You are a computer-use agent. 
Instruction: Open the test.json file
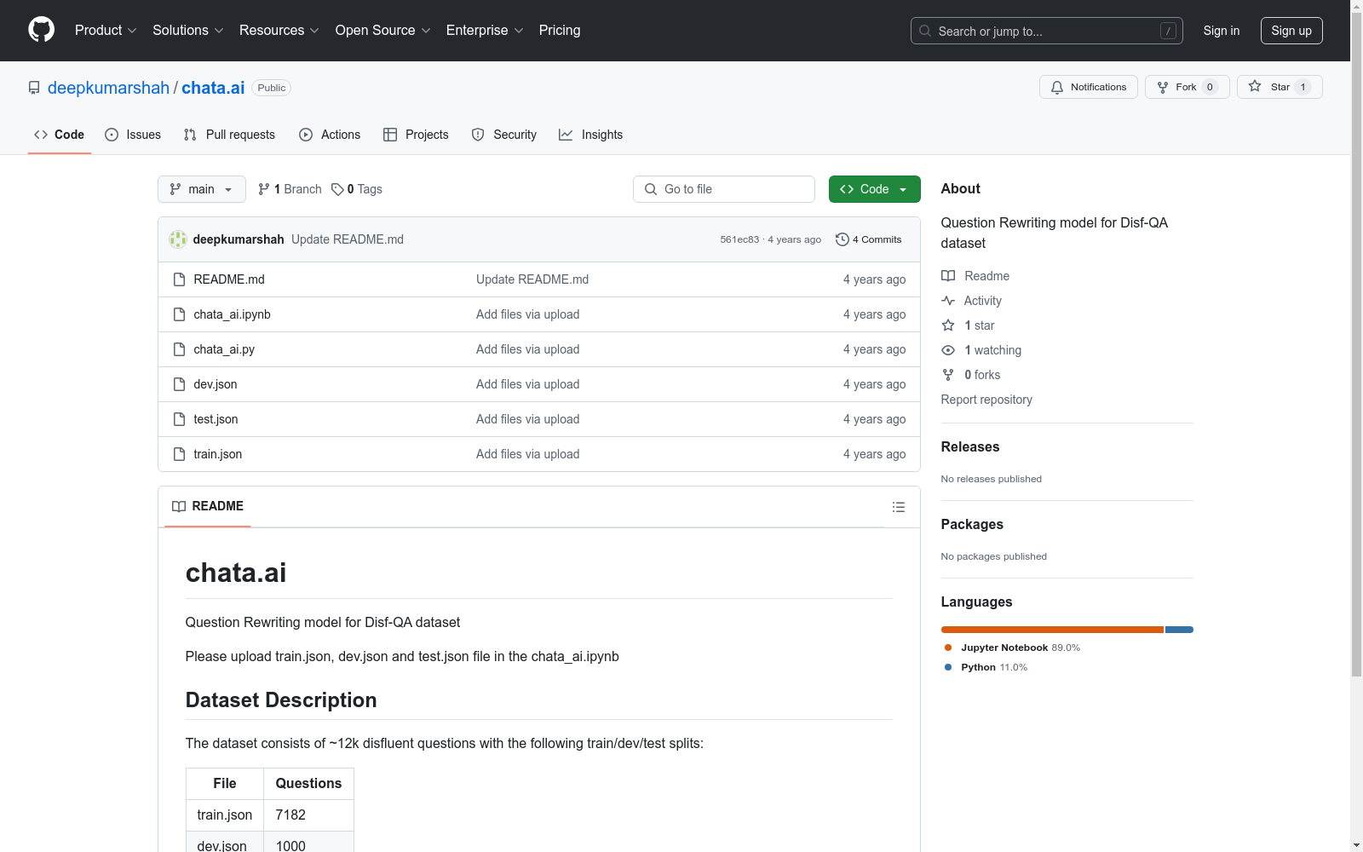[x=216, y=419]
